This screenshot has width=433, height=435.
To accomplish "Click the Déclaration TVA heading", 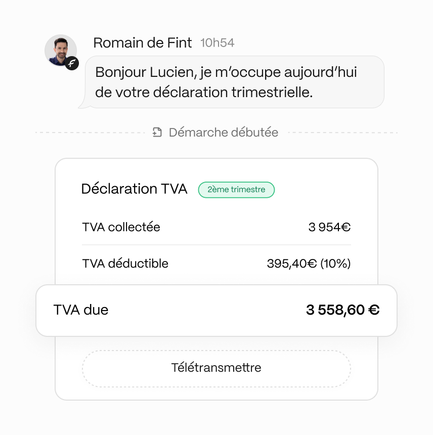I will point(134,189).
